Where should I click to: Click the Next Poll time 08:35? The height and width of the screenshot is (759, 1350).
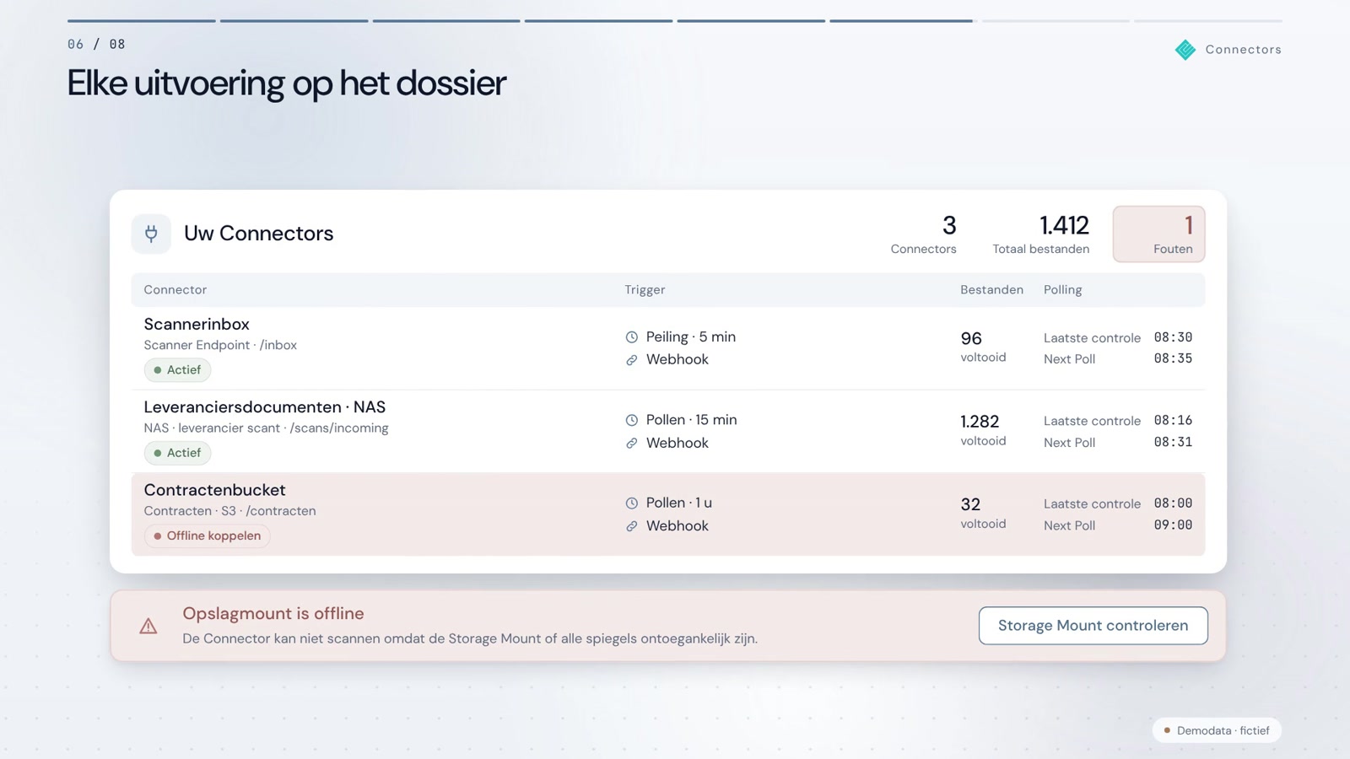1173,358
